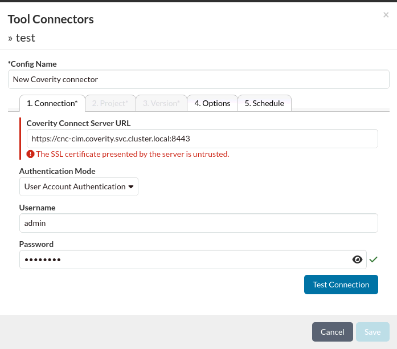Click the Password input field

[193, 259]
